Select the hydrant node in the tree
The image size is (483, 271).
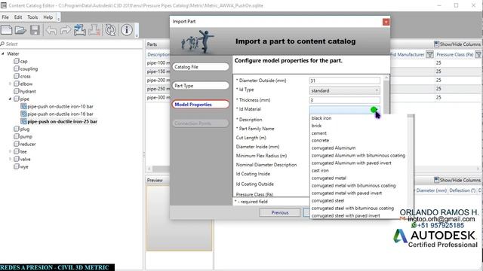[28, 91]
